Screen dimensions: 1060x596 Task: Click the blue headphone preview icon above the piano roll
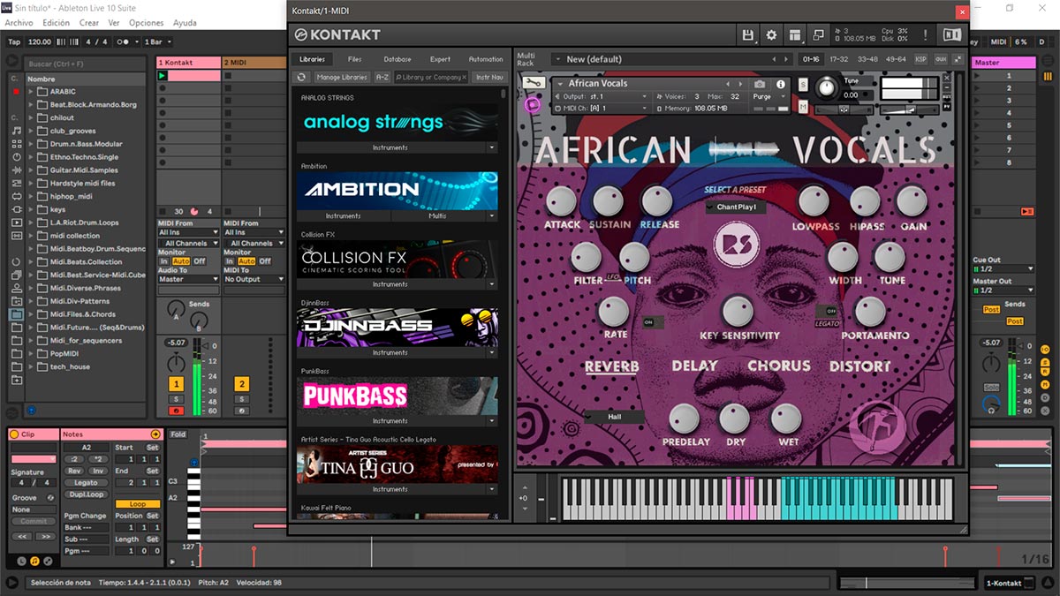[194, 462]
